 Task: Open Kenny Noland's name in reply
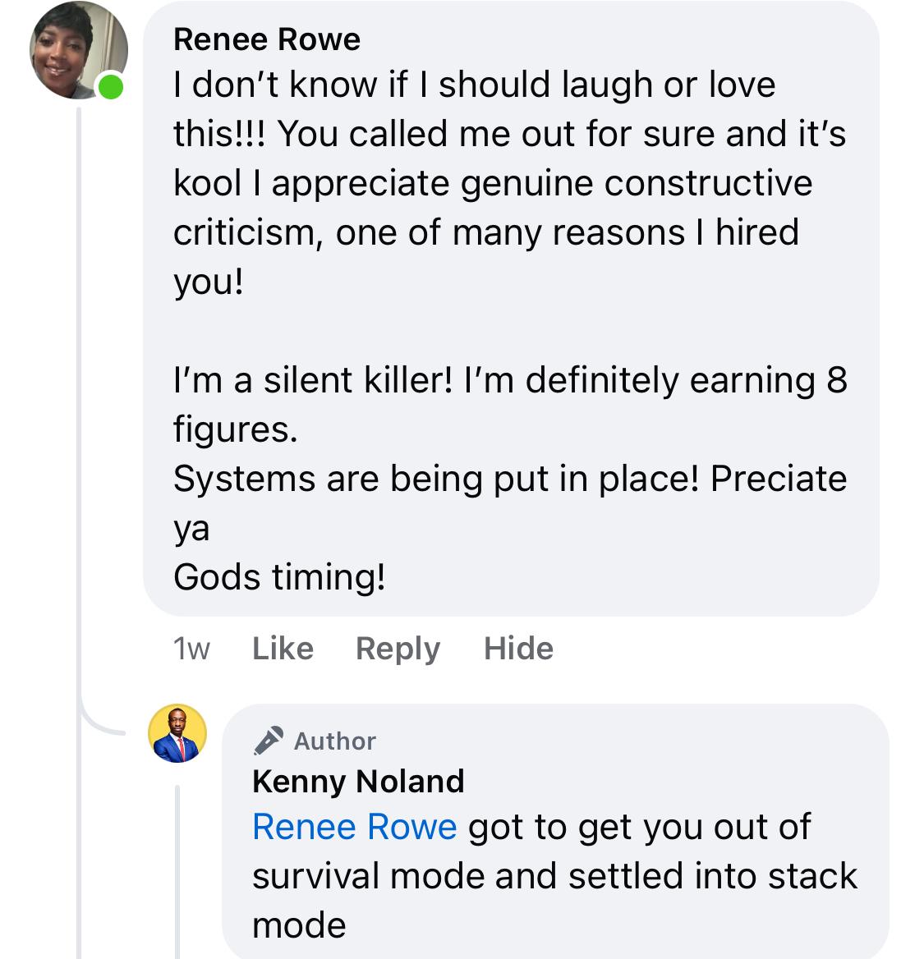[358, 781]
